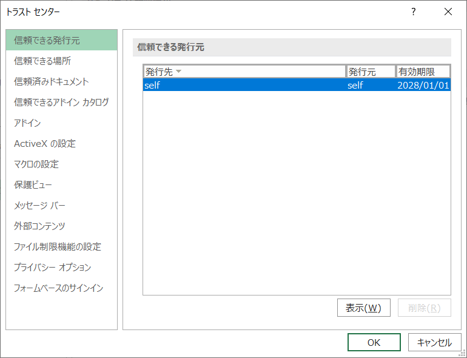Open ActiveX の設定 page
Viewport: 467px width, 358px height.
(61, 143)
